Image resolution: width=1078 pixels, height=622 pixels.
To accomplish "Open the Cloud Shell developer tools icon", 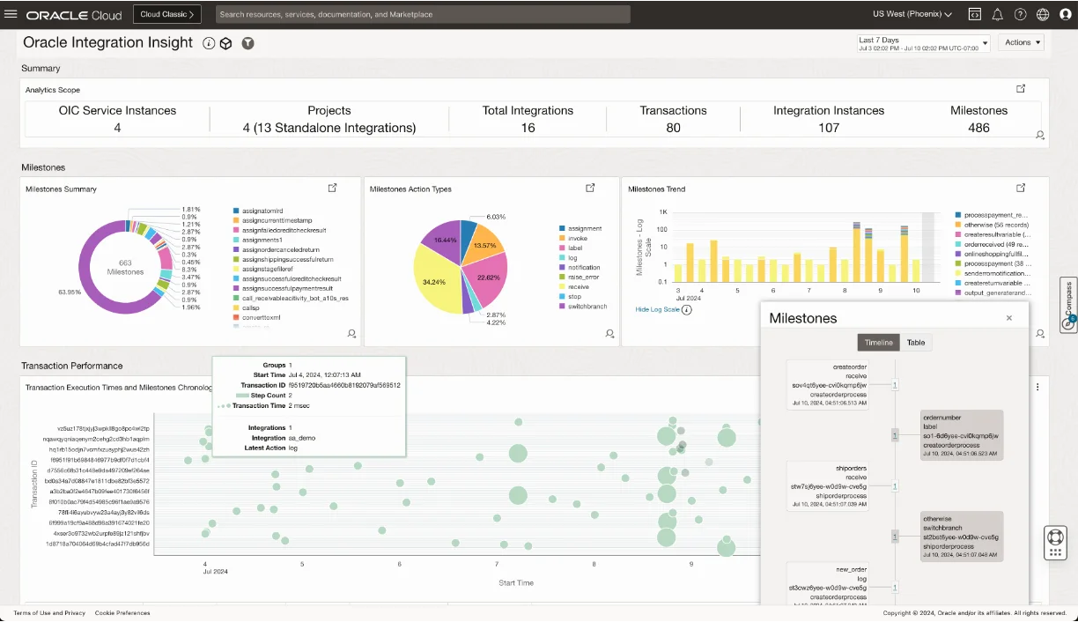I will pos(975,14).
